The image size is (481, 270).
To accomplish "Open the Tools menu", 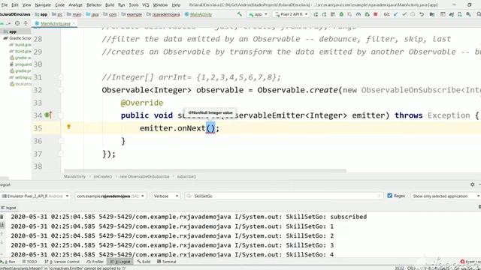I will point(134,5).
